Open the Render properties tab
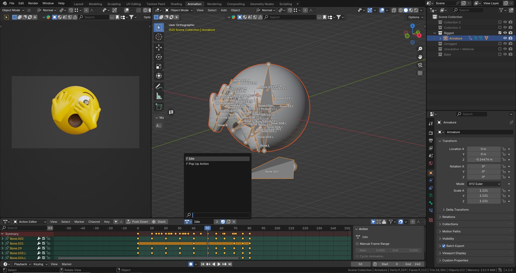 [431, 133]
